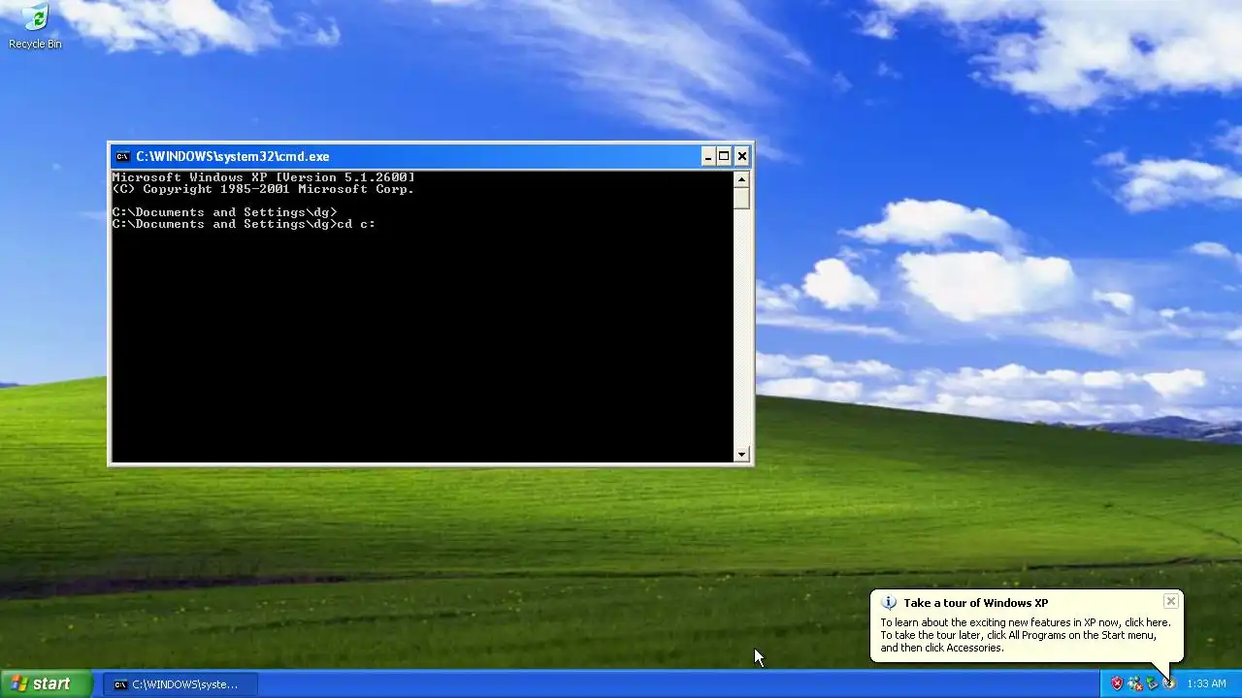This screenshot has width=1242, height=698.
Task: Click the Safely Remove Hardware tray icon
Action: [x=1152, y=683]
